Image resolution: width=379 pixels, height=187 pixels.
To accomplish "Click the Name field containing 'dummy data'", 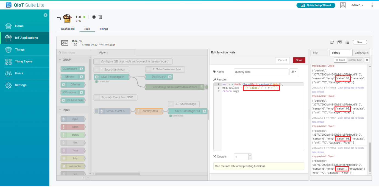I will pos(260,72).
